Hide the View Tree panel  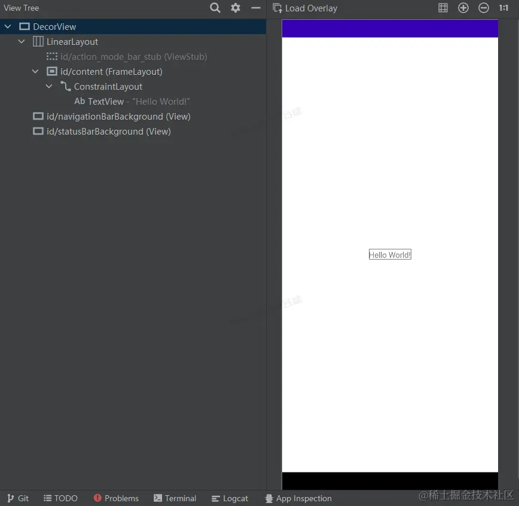[x=256, y=8]
